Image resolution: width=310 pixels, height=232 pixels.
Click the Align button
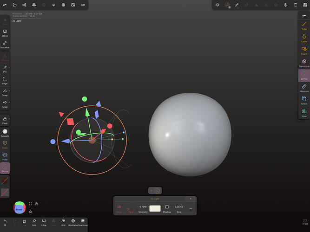click(x=5, y=81)
